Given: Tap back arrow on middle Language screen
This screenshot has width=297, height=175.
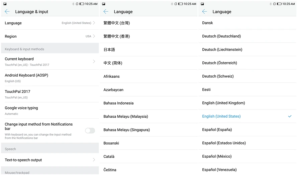Looking at the screenshot, I should [x=106, y=12].
